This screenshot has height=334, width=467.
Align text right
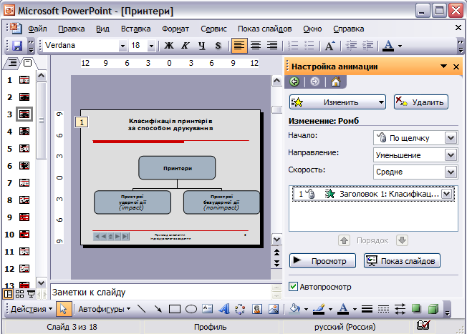[272, 46]
